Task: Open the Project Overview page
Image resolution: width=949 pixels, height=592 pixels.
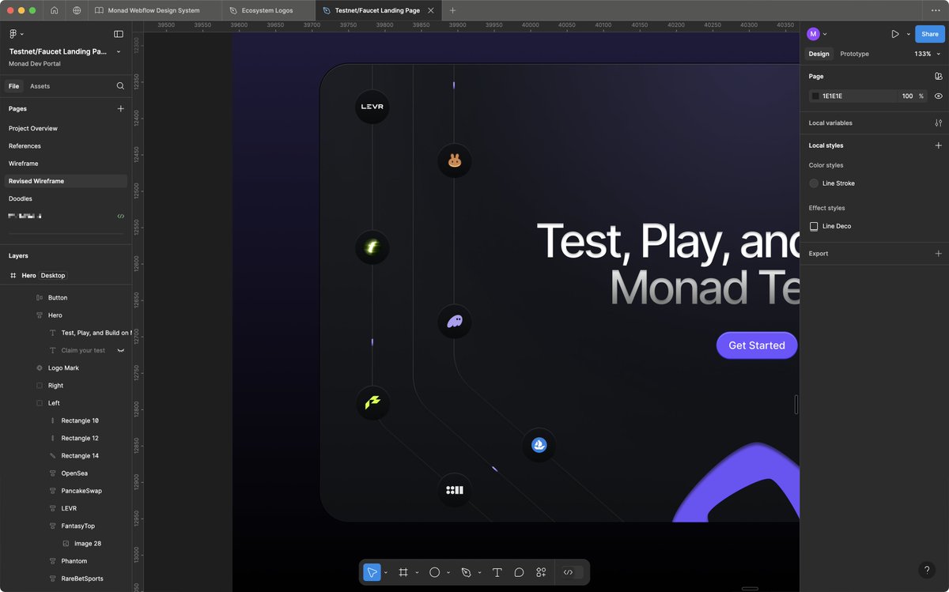Action: (33, 128)
